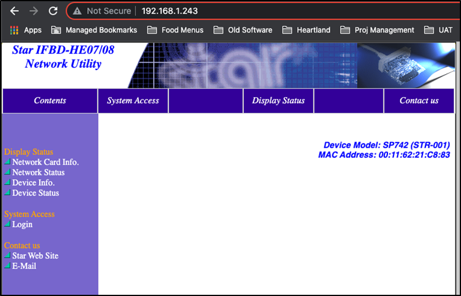Click the Display Status sidebar heading
Viewport: 461px width, 296px height.
coord(28,152)
